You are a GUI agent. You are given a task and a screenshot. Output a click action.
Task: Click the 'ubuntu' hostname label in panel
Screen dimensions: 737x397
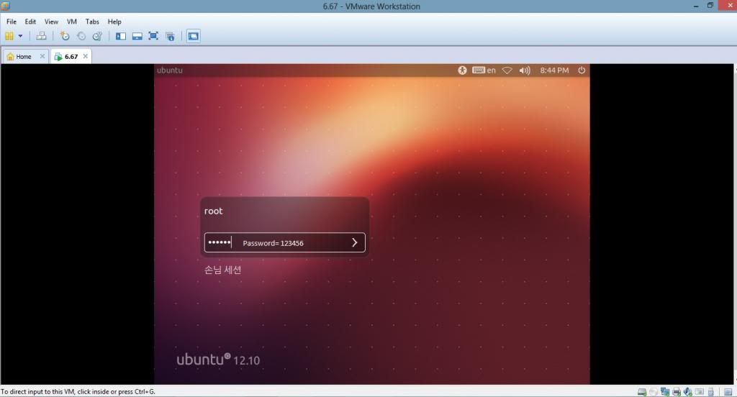pyautogui.click(x=170, y=70)
